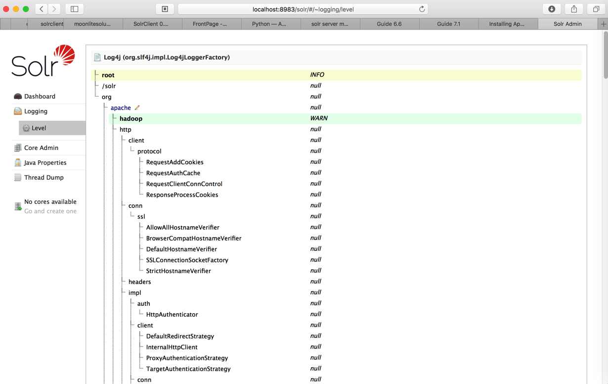Toggle the Safari sidebar button
This screenshot has width=608, height=384.
pyautogui.click(x=75, y=9)
